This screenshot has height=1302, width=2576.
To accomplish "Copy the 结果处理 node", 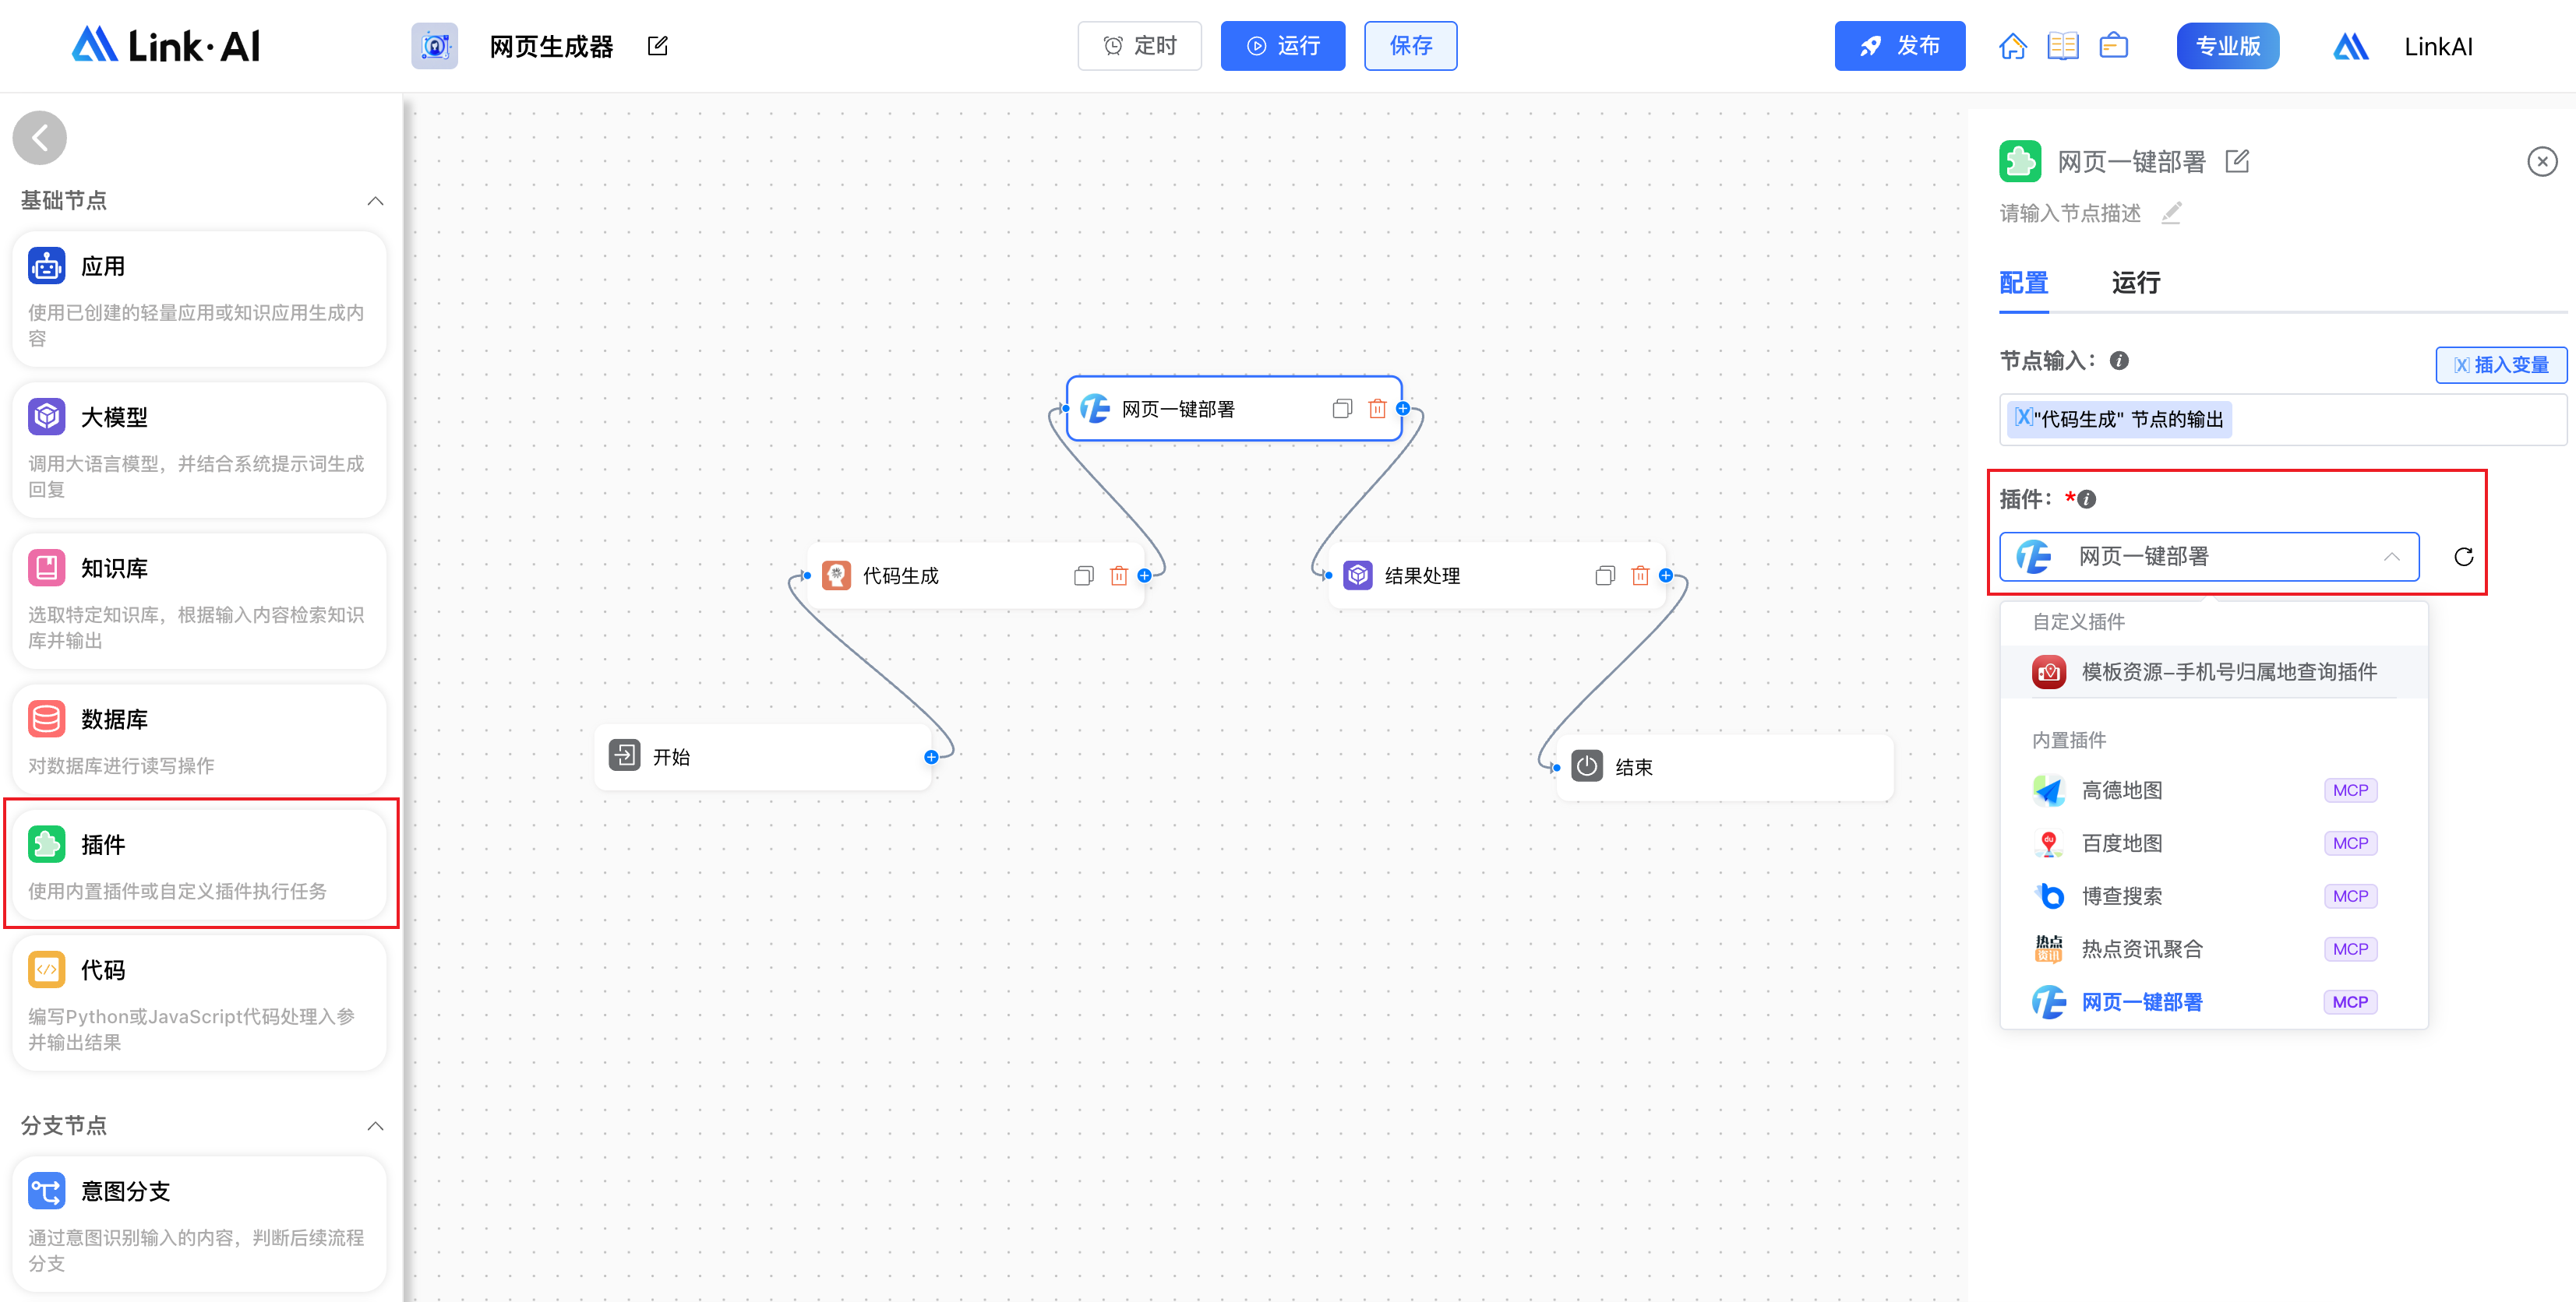I will (1605, 575).
